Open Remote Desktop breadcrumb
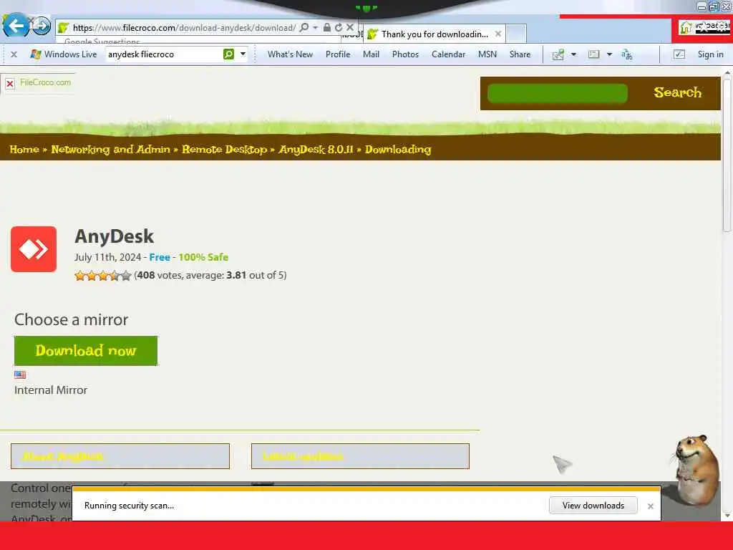This screenshot has height=550, width=733. point(224,149)
